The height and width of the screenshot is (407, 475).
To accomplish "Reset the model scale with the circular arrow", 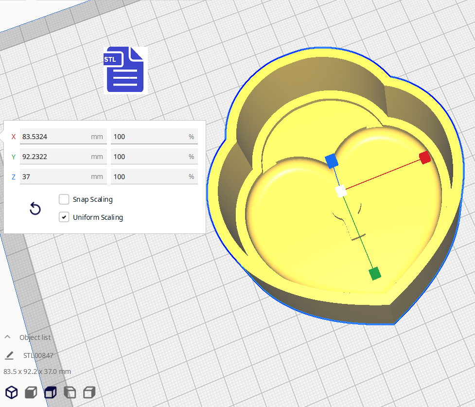I will point(35,209).
